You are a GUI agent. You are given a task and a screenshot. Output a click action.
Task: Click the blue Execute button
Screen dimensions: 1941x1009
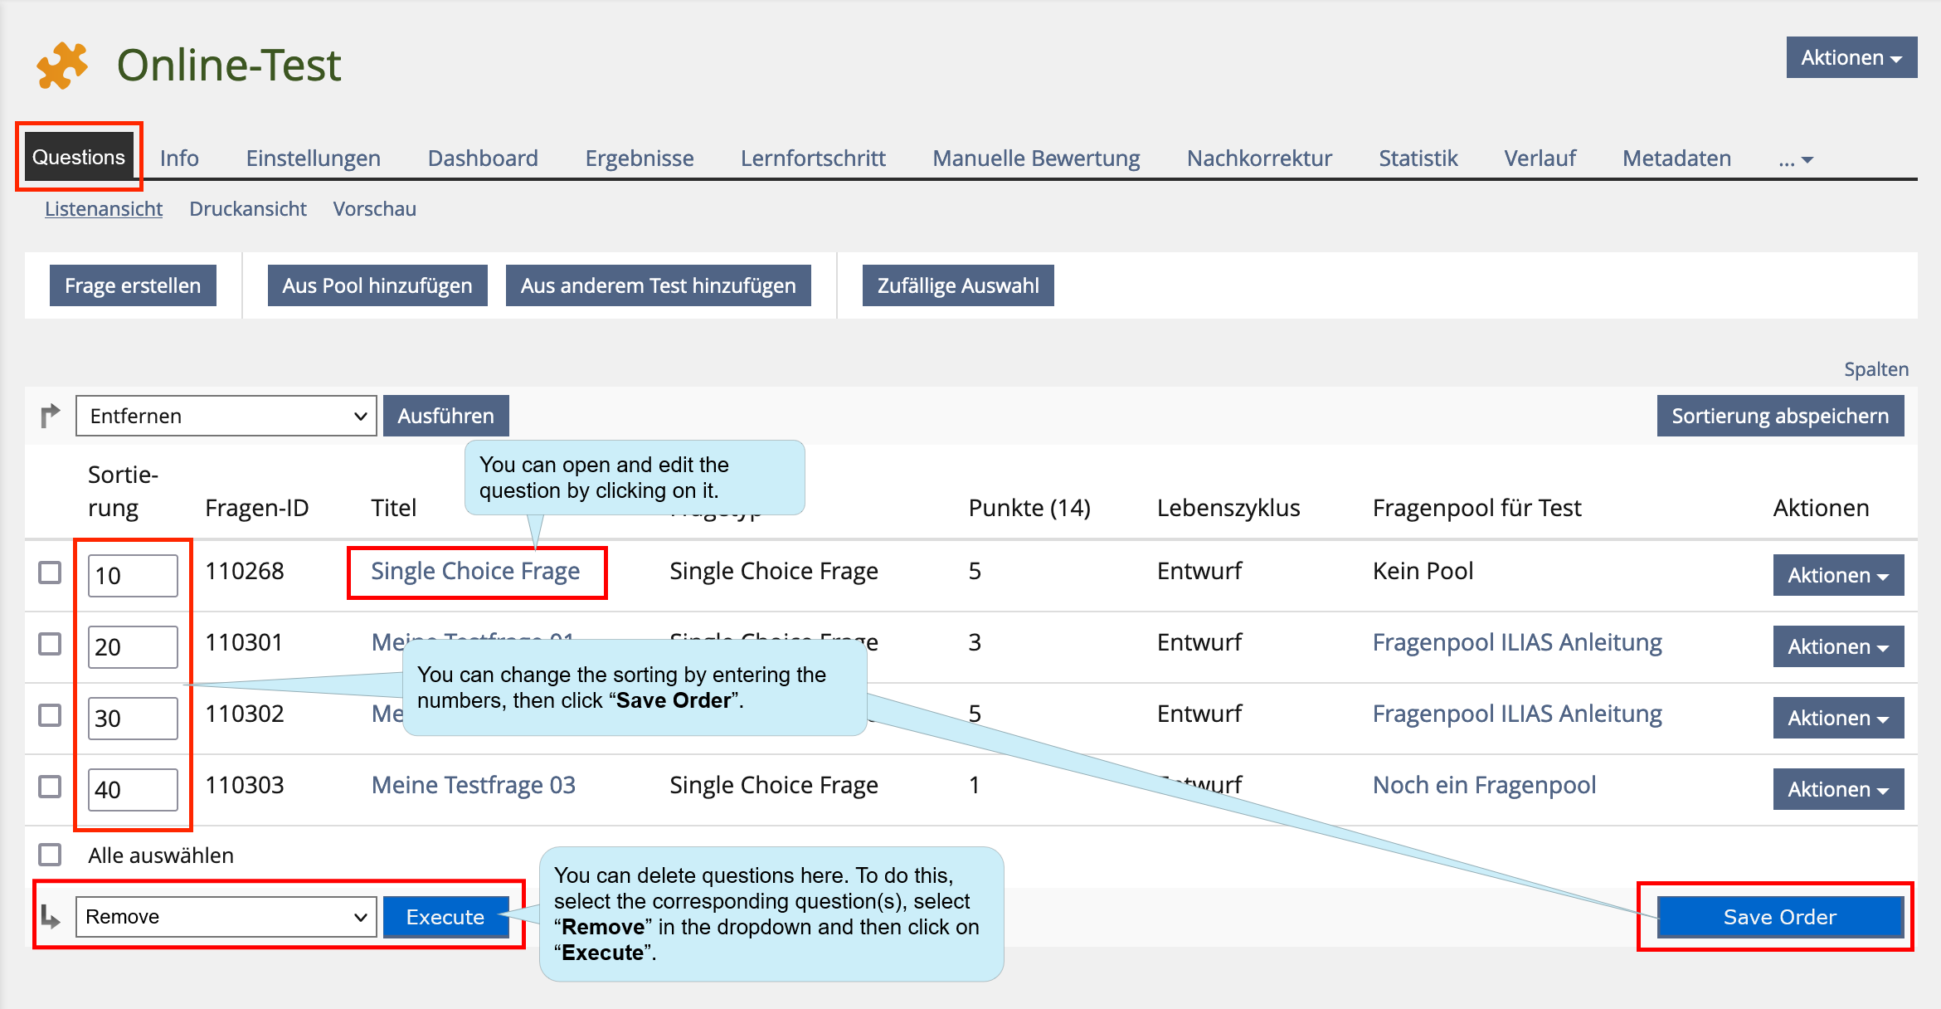(x=445, y=917)
